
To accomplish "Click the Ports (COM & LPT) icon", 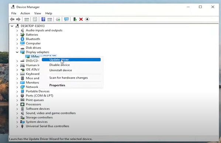I will click(x=22, y=96).
